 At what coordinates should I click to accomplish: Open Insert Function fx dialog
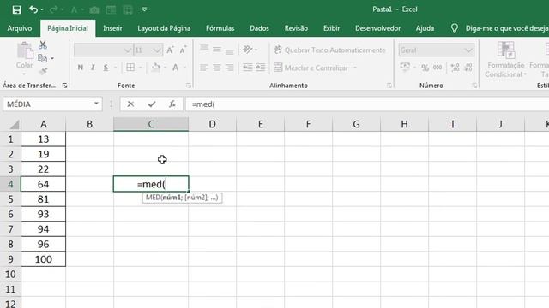(x=172, y=104)
